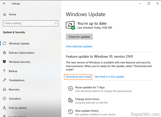Click the Delivery Optimization icon
The height and width of the screenshot is (117, 161).
pyautogui.click(x=4, y=53)
